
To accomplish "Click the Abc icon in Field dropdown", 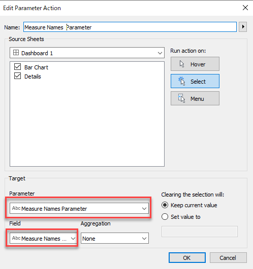I will click(x=16, y=238).
